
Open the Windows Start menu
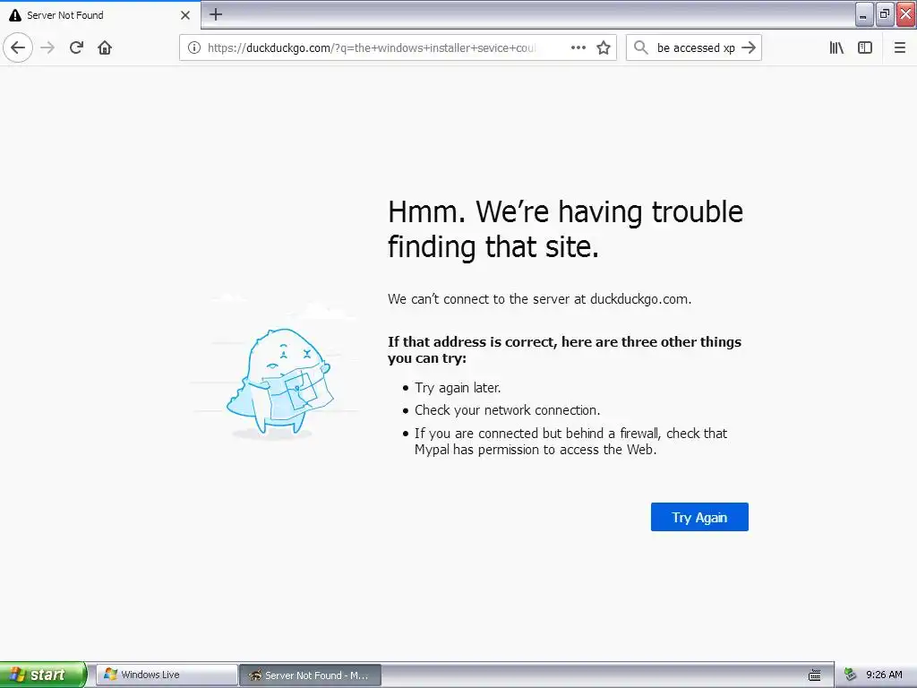pos(43,675)
